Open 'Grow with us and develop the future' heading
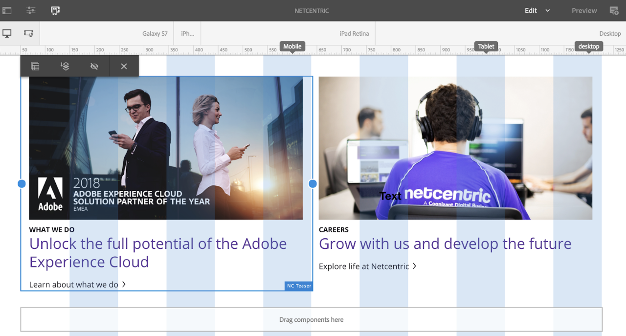The image size is (626, 336). [x=445, y=244]
